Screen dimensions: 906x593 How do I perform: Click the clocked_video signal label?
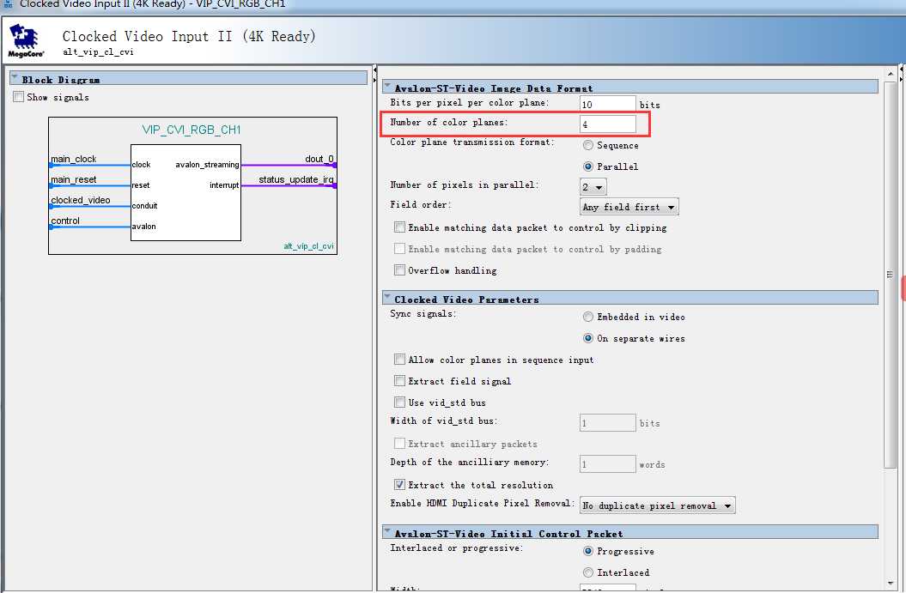pyautogui.click(x=81, y=200)
